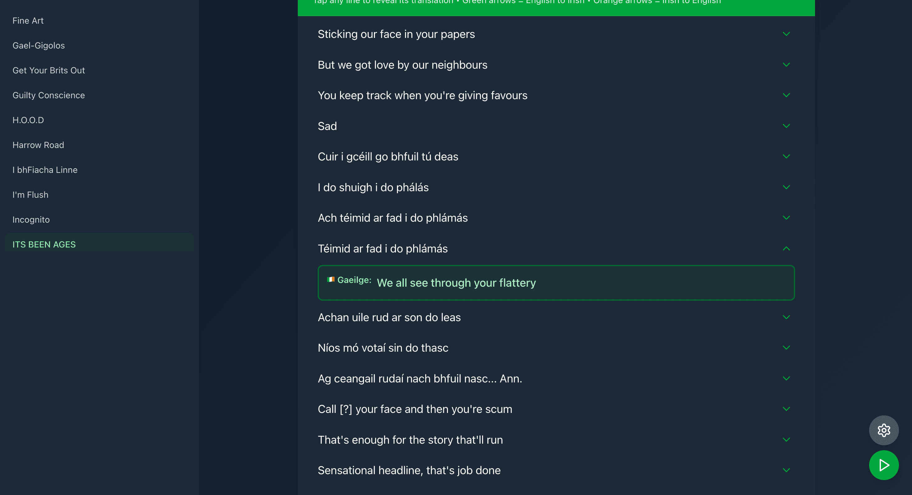Collapse 'Téimid ar fad i do phlámás' translation
912x495 pixels.
point(786,248)
